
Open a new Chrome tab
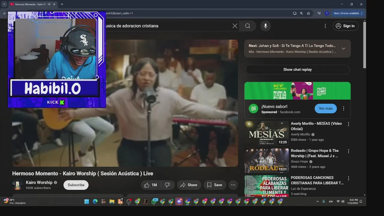[62, 4]
